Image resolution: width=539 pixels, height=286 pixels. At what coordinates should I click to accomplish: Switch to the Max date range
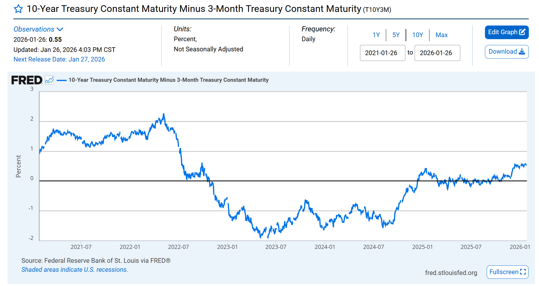click(441, 35)
